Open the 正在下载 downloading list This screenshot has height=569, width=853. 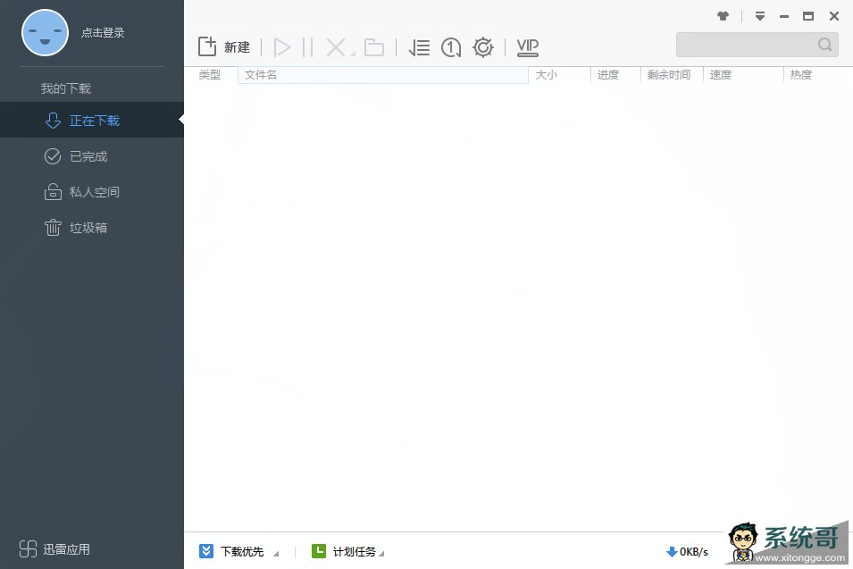(91, 120)
